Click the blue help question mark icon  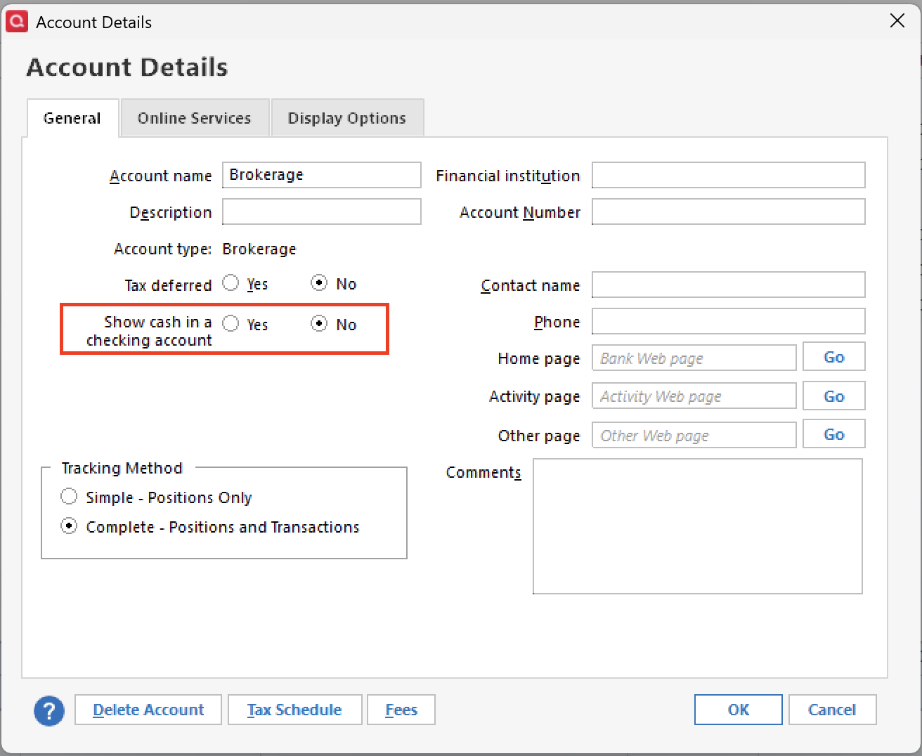[x=48, y=710]
